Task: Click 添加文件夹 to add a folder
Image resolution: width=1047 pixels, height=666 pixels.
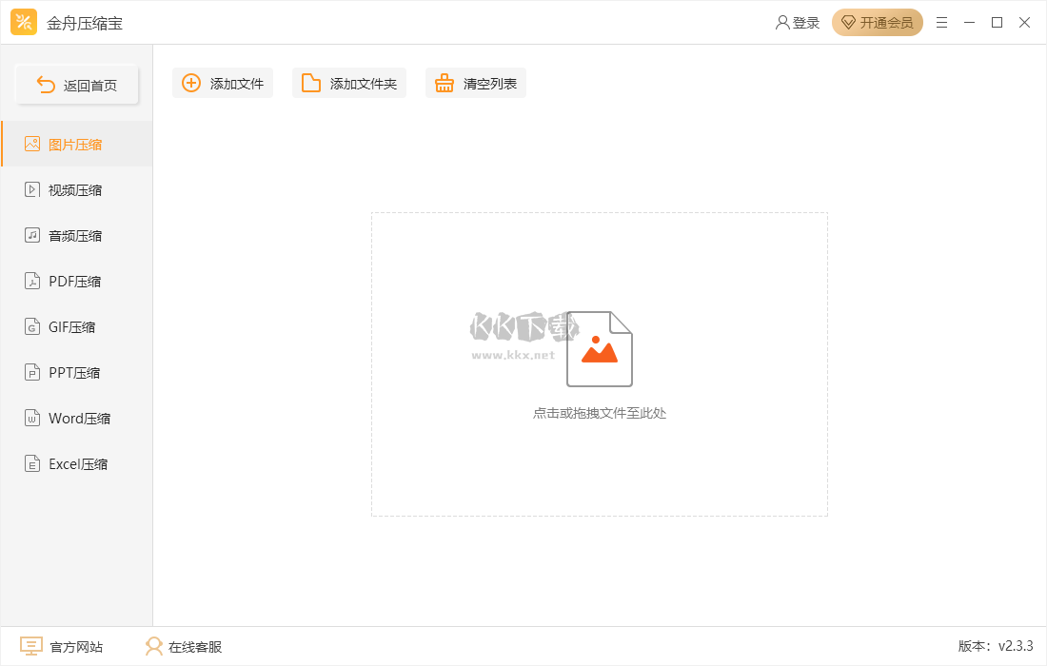Action: [348, 83]
